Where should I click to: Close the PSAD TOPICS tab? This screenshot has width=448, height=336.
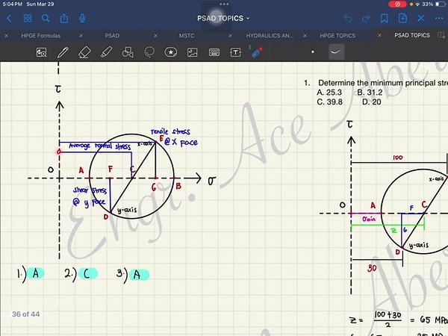point(379,35)
